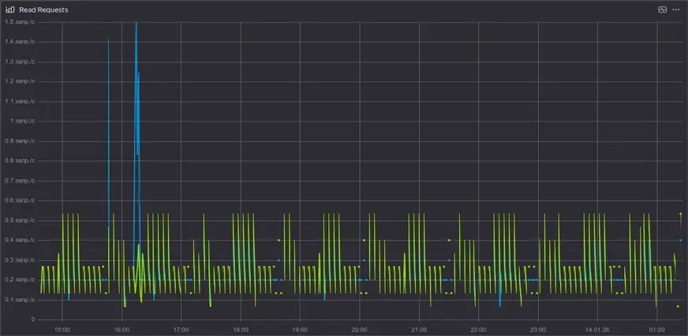Viewport: 688px width, 336px height.
Task: Click the 23:00 time axis label
Action: 538,329
